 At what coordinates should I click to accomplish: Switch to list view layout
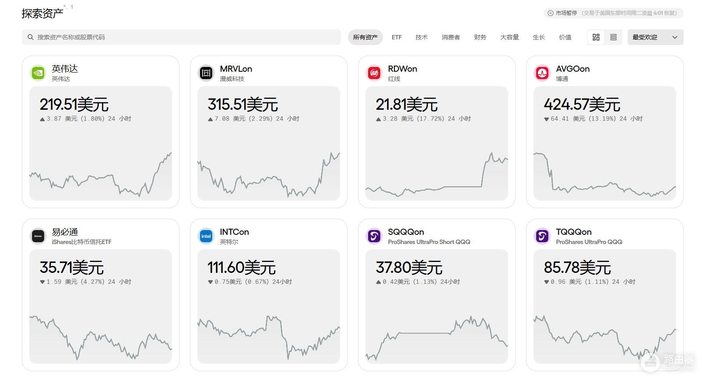coord(613,37)
